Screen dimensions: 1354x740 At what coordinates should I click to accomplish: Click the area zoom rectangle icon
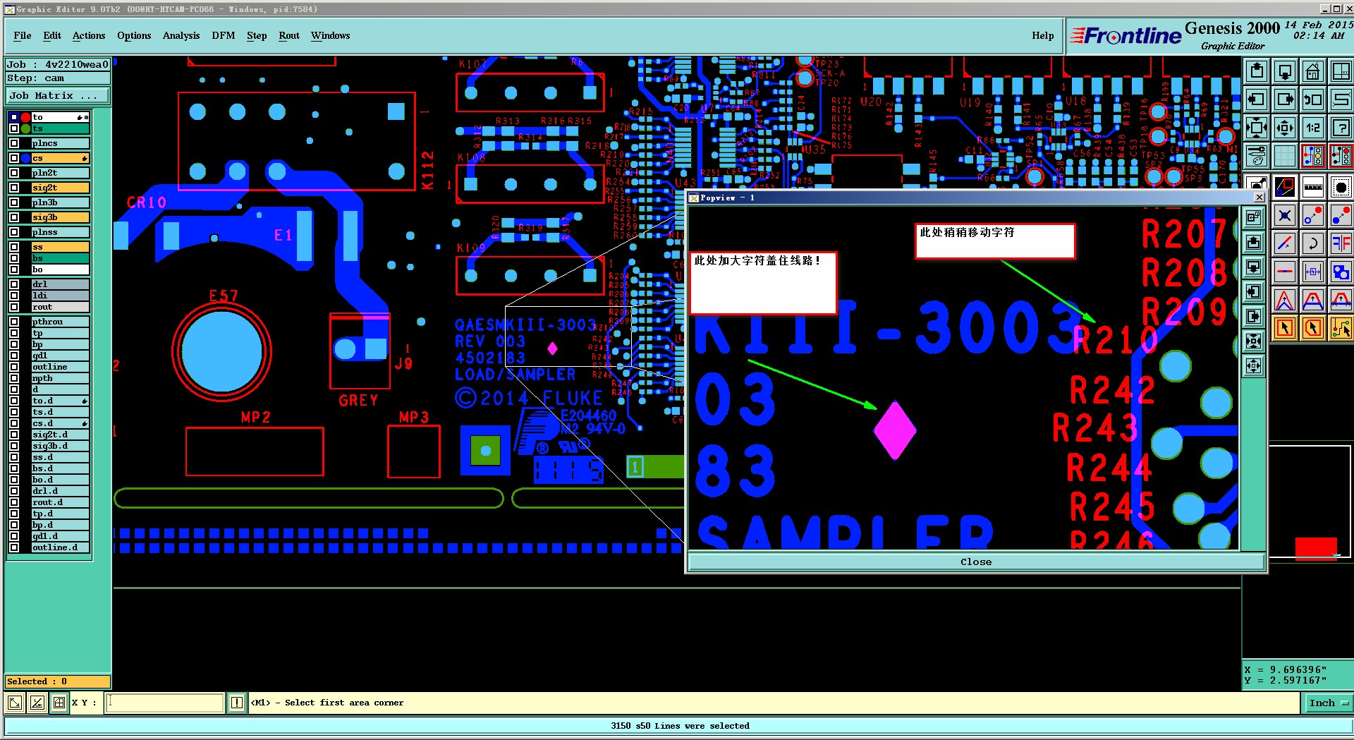coord(1285,187)
